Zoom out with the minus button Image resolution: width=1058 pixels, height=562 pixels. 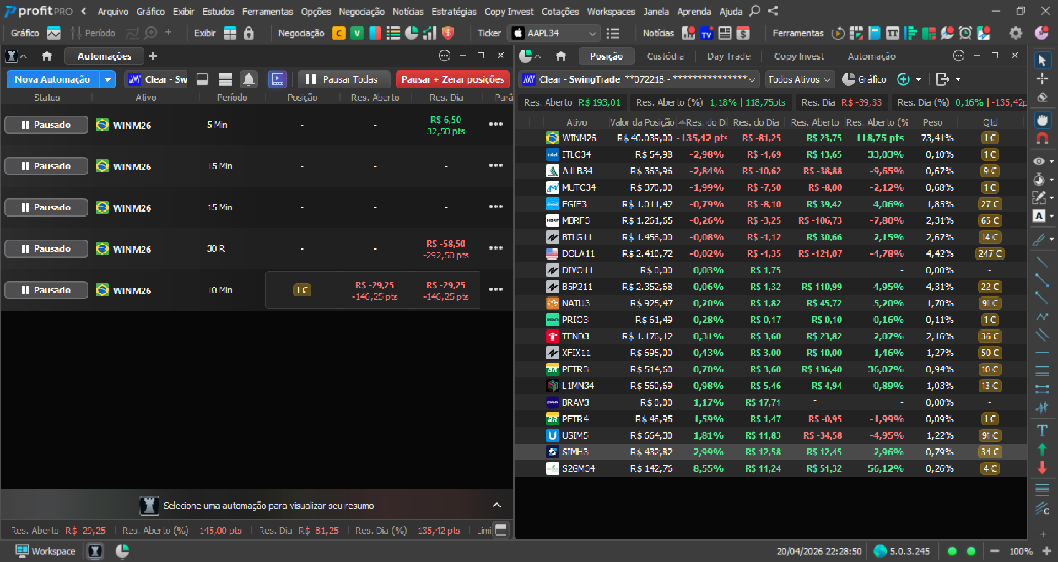995,551
